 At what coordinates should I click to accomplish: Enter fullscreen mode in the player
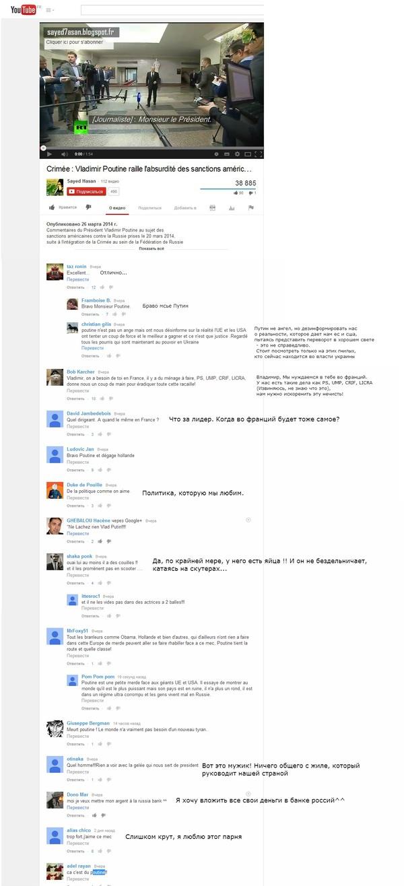257,154
